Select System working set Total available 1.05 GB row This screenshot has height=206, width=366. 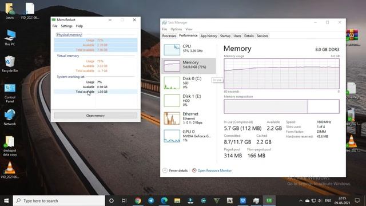96,92
